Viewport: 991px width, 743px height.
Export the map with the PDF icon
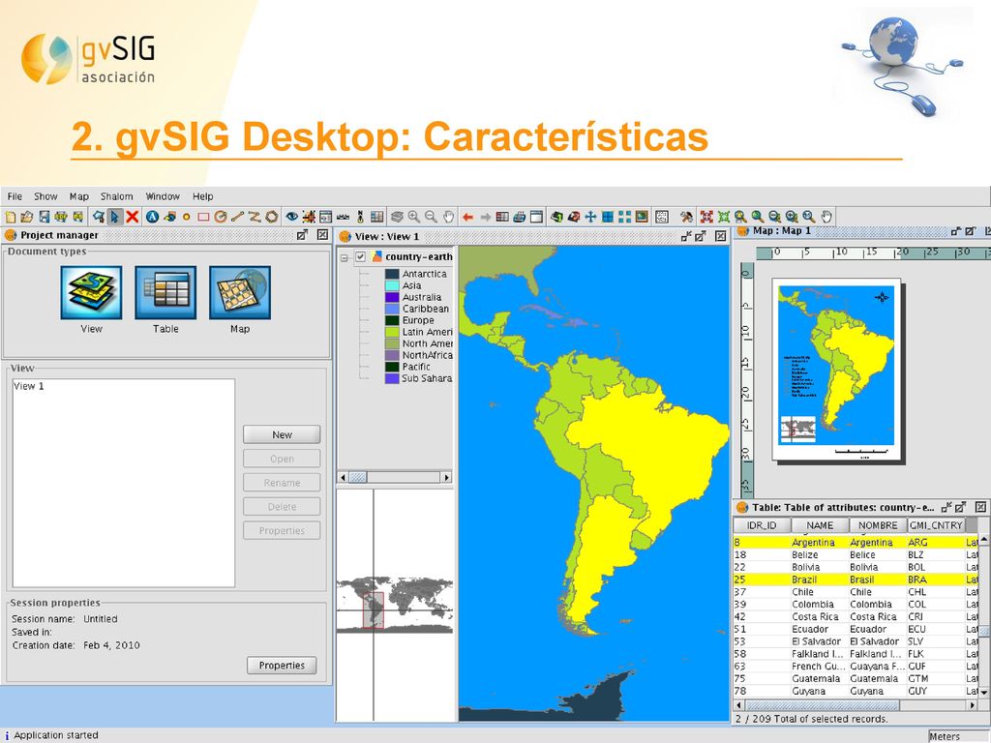[61, 218]
